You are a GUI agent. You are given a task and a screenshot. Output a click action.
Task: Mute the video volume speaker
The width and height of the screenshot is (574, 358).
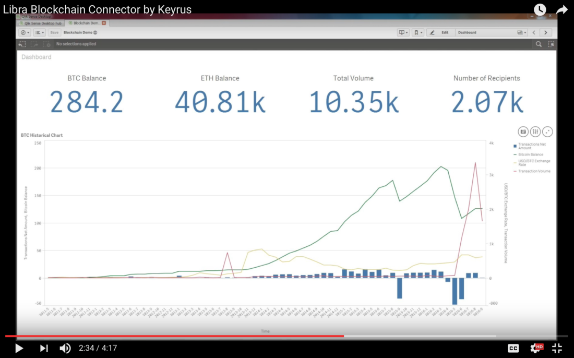[65, 348]
